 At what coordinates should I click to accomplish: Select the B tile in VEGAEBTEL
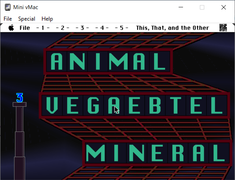pyautogui.click(x=155, y=105)
